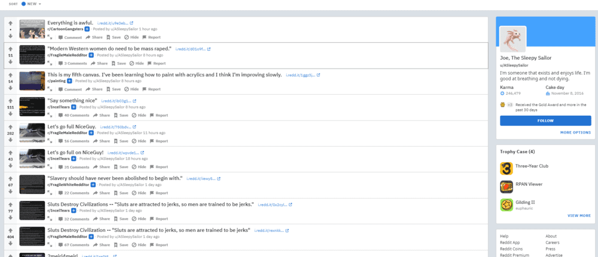
Task: Open the Reddit App footer link
Action: tap(510, 243)
